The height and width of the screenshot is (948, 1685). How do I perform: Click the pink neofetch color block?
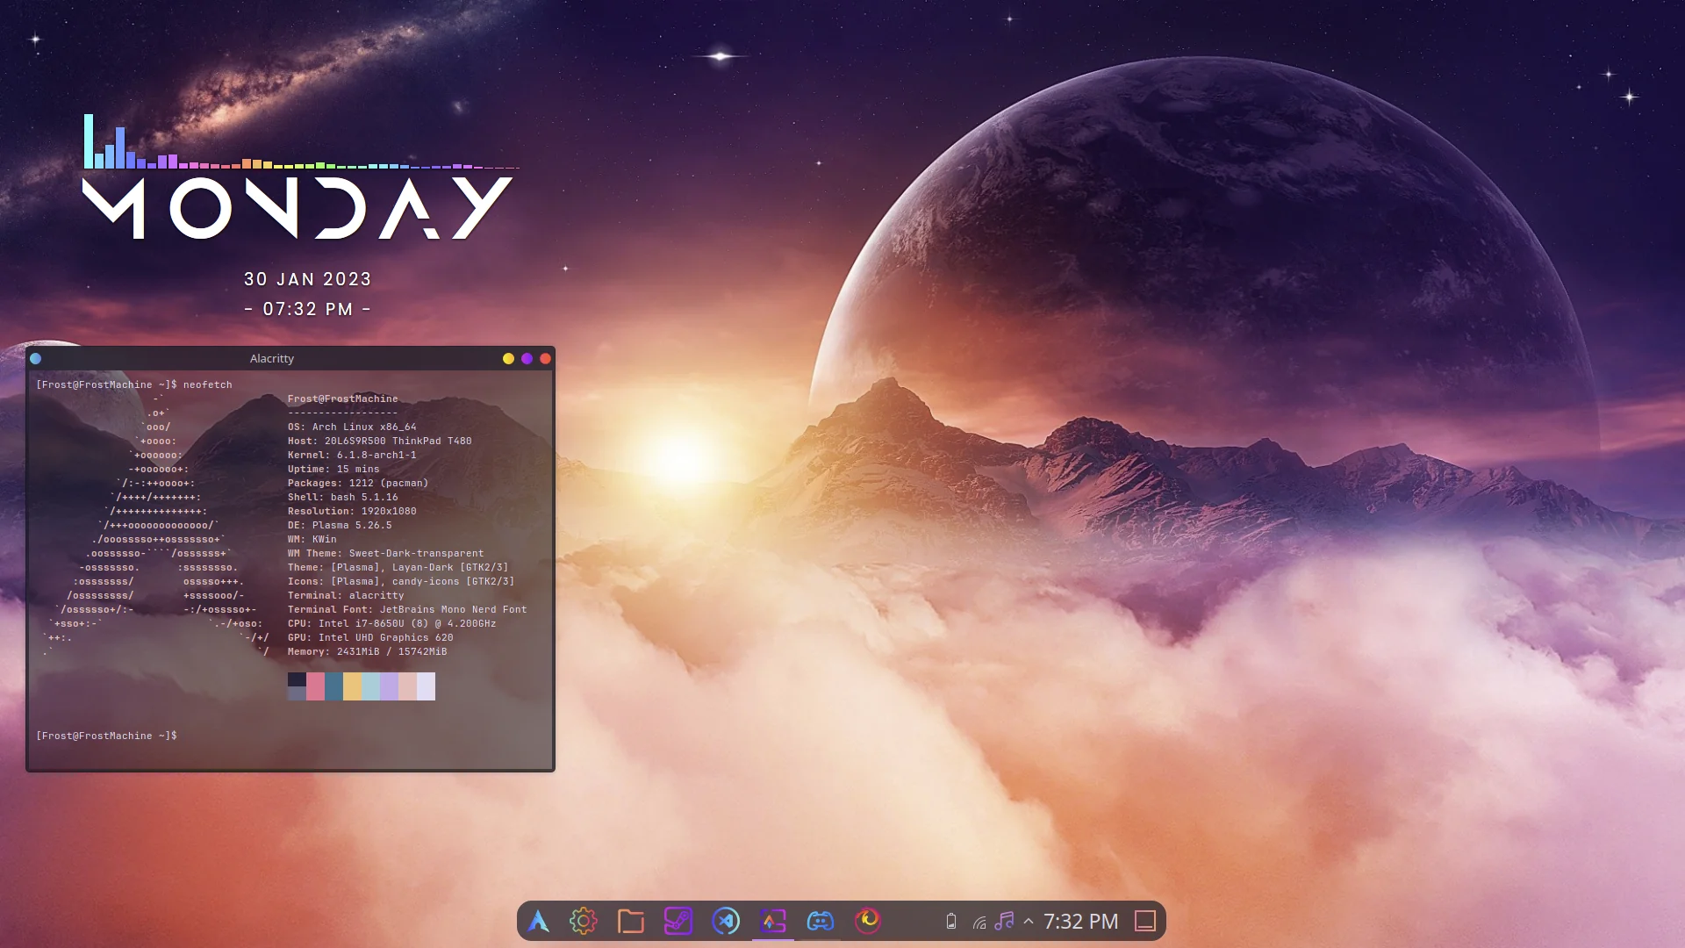click(x=315, y=686)
